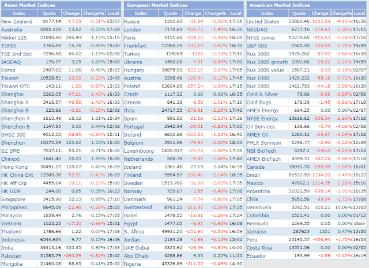Click Pakistan change value -260.39
The width and height of the screenshot is (369, 268).
tap(73, 256)
